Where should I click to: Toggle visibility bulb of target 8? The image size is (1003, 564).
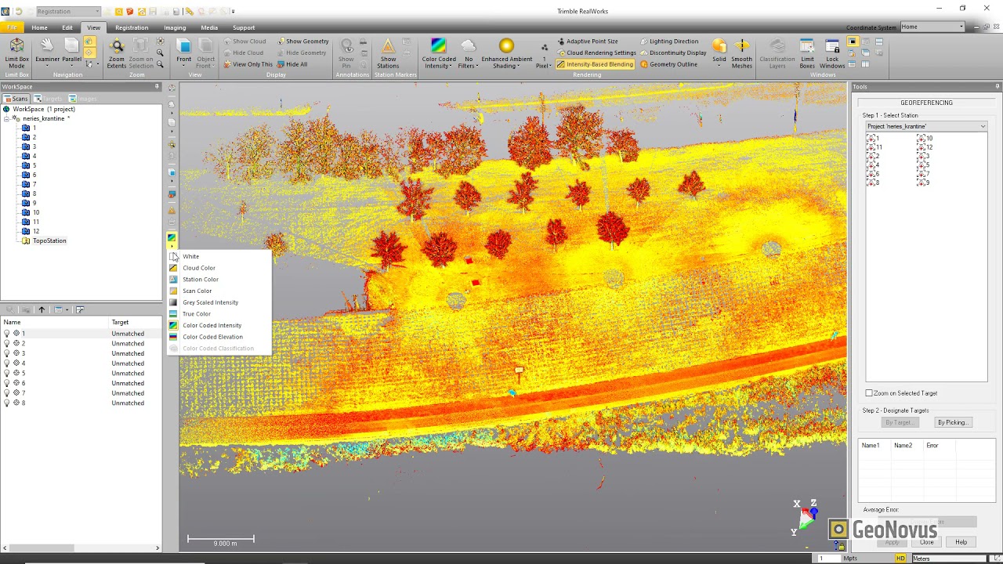coord(7,403)
